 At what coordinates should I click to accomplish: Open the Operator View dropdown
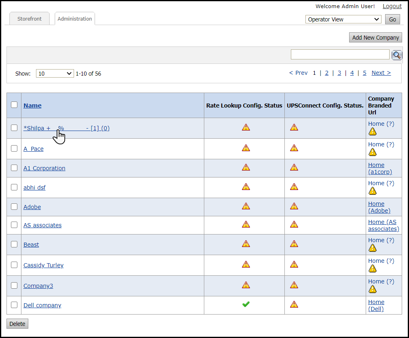[x=343, y=19]
